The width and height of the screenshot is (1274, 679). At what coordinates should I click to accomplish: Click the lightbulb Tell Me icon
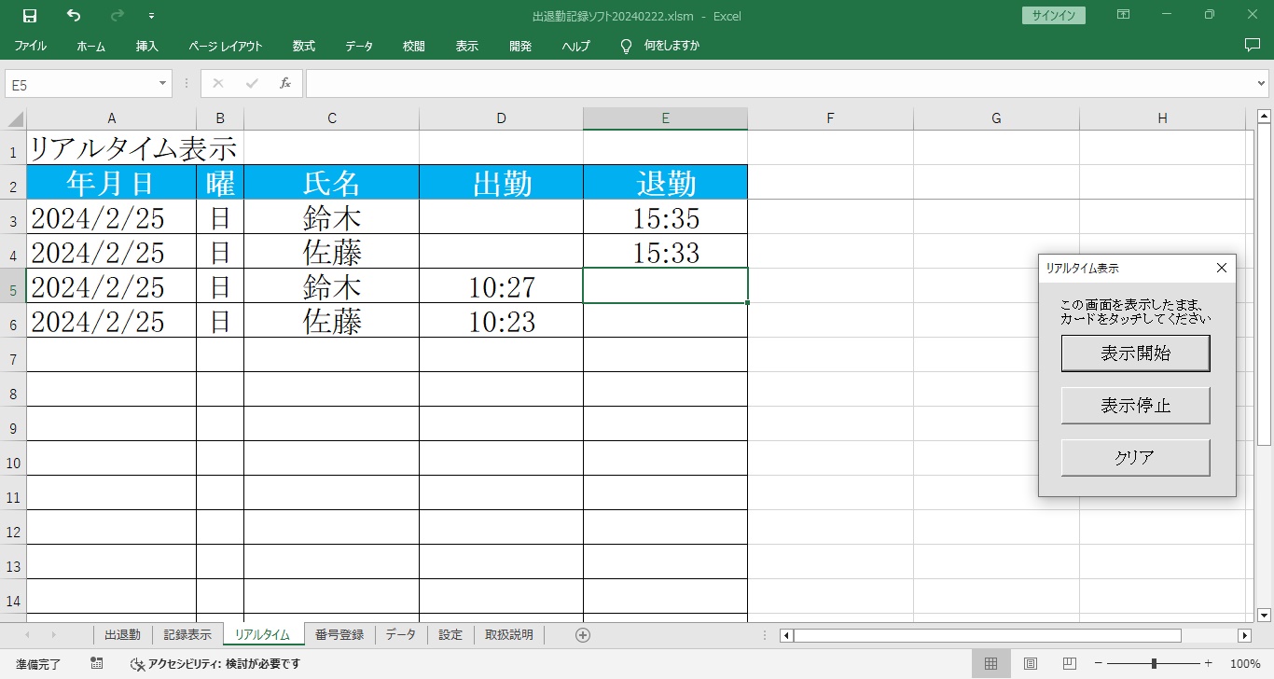tap(627, 46)
